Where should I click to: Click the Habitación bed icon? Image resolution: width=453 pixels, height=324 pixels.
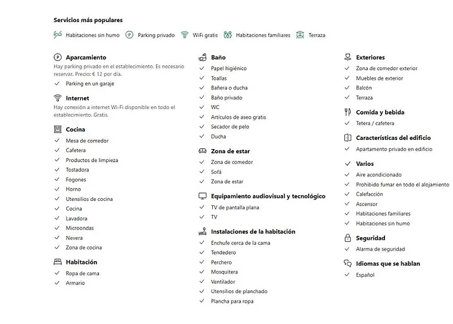pos(58,262)
